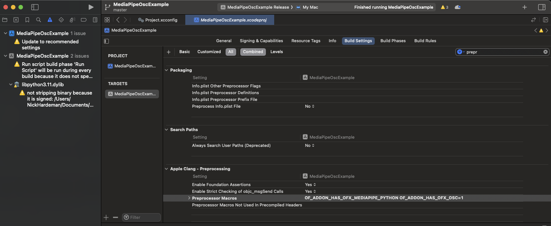Open the related items grid menu
Screen dimensions: 551x226
coord(107,20)
